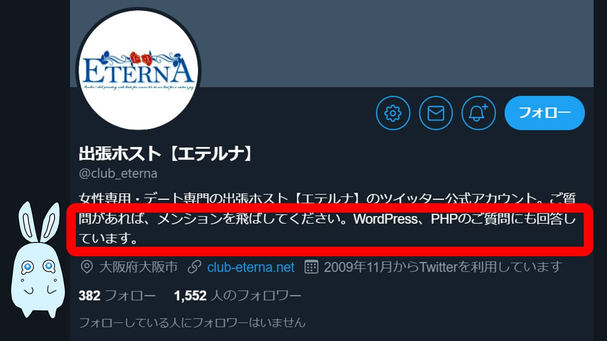This screenshot has width=607, height=341.
Task: Click the 大阪府大阪市 location text
Action: pos(138,267)
